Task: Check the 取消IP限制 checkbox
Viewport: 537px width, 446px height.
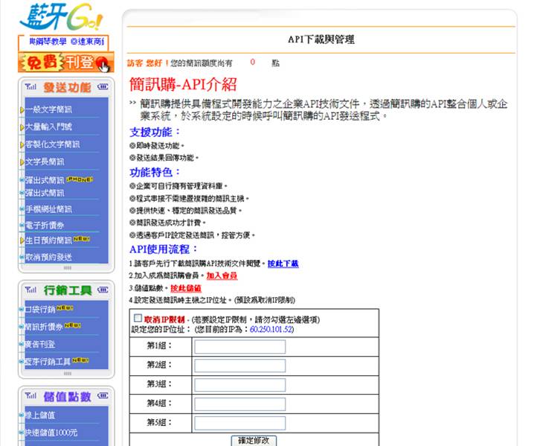Action: pyautogui.click(x=137, y=319)
